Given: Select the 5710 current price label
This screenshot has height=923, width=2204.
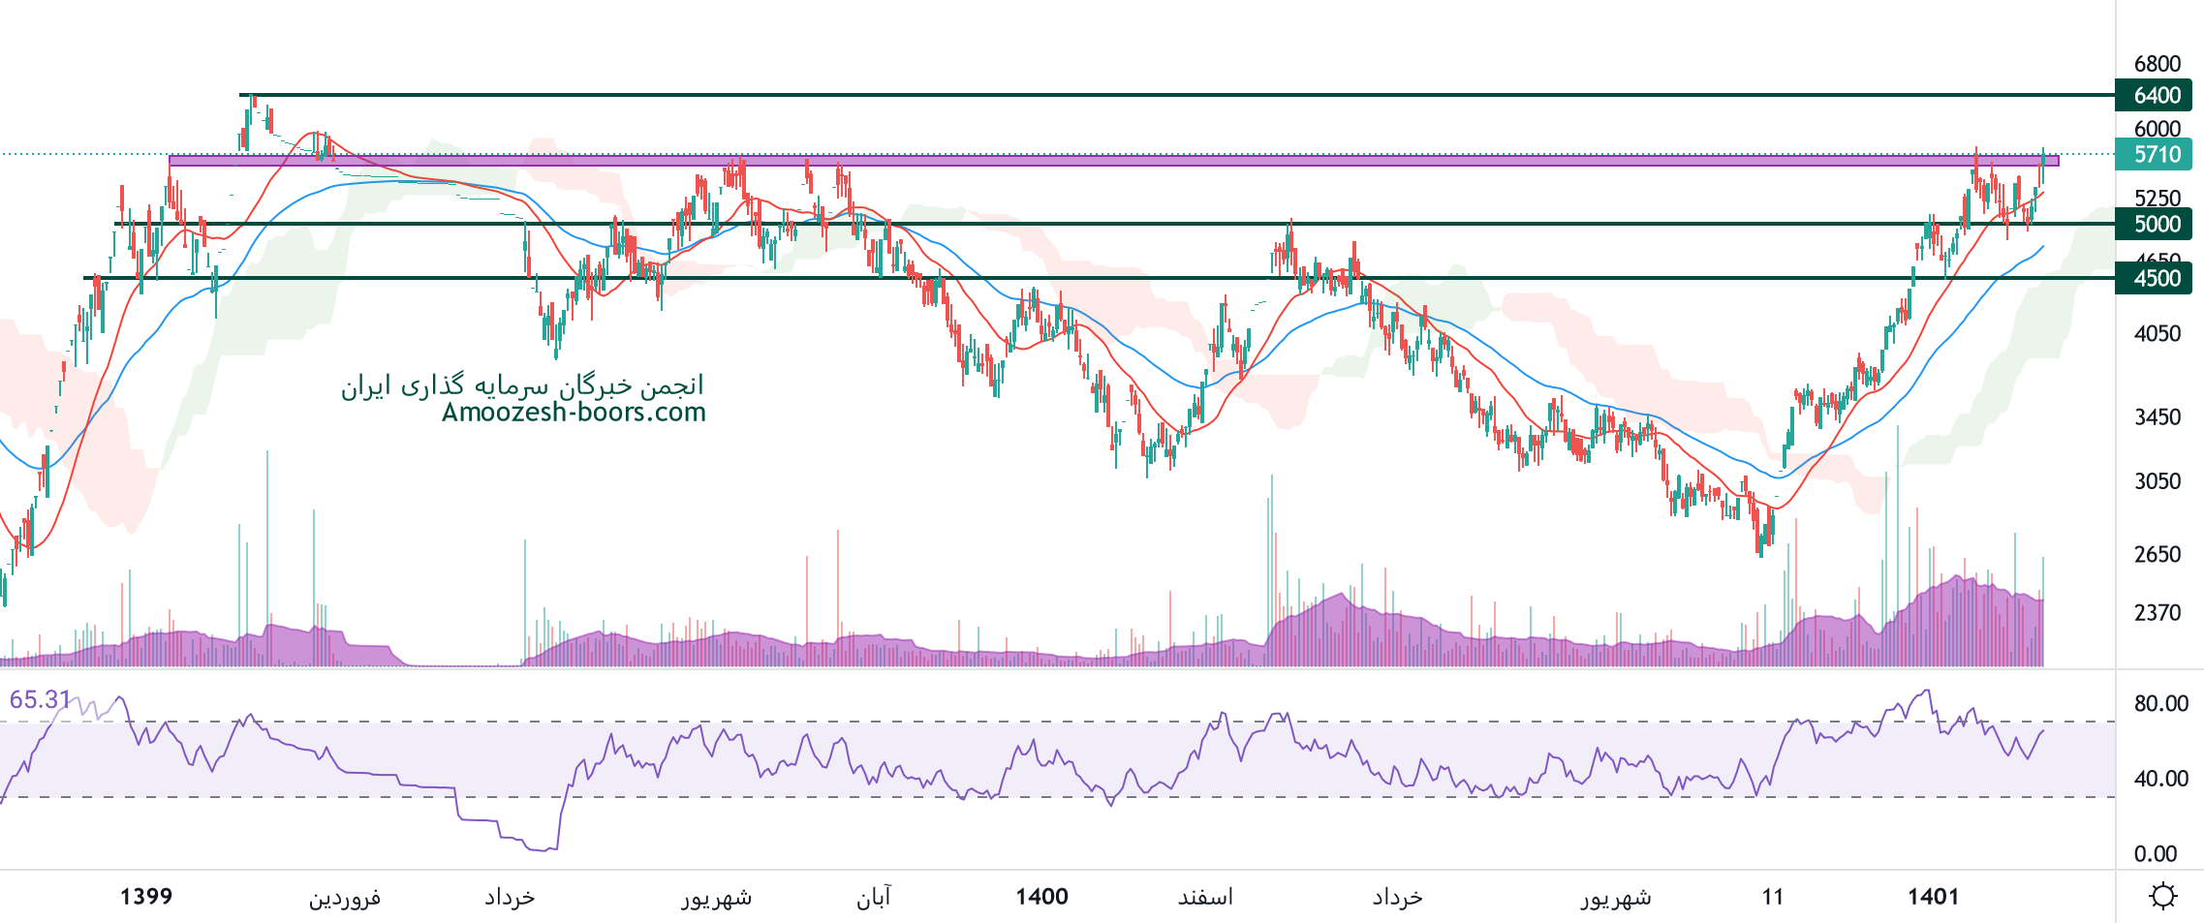Looking at the screenshot, I should (2157, 154).
